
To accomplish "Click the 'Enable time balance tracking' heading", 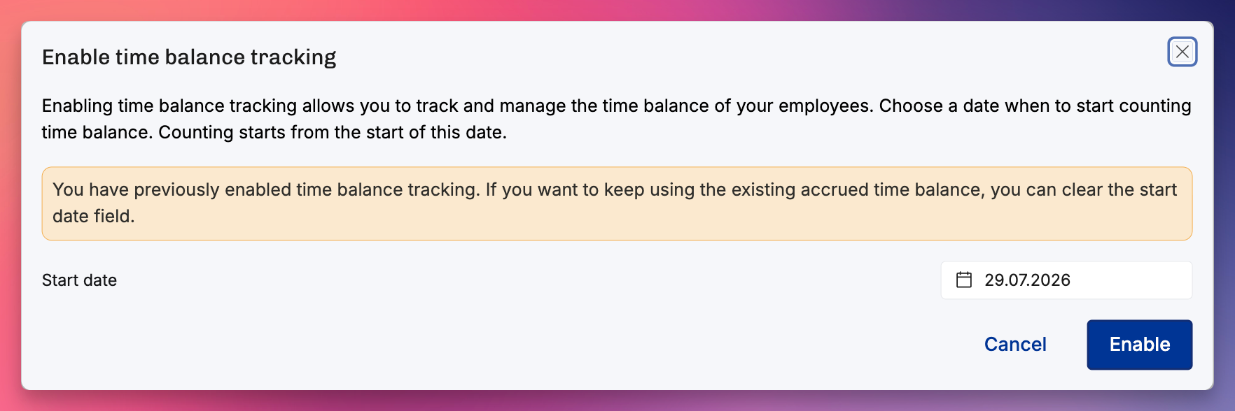I will pyautogui.click(x=189, y=57).
